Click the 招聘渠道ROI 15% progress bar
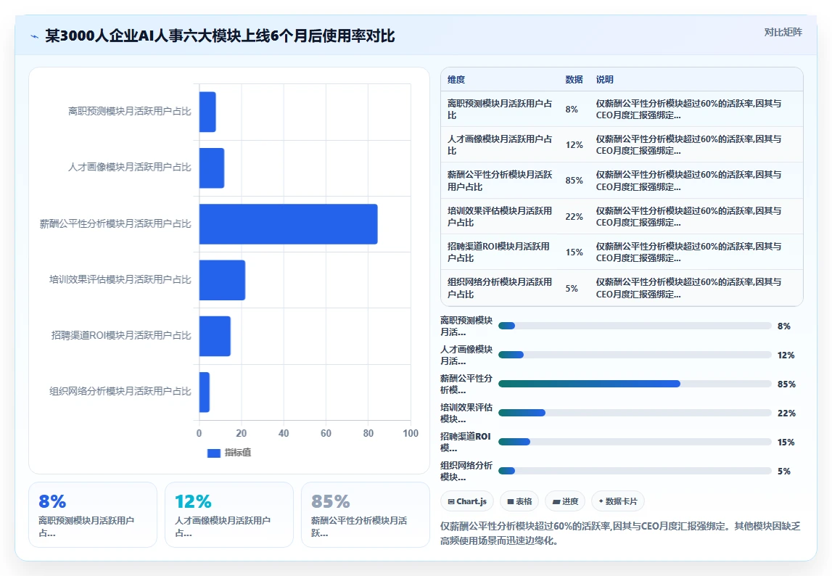Image resolution: width=832 pixels, height=576 pixels. click(x=635, y=442)
